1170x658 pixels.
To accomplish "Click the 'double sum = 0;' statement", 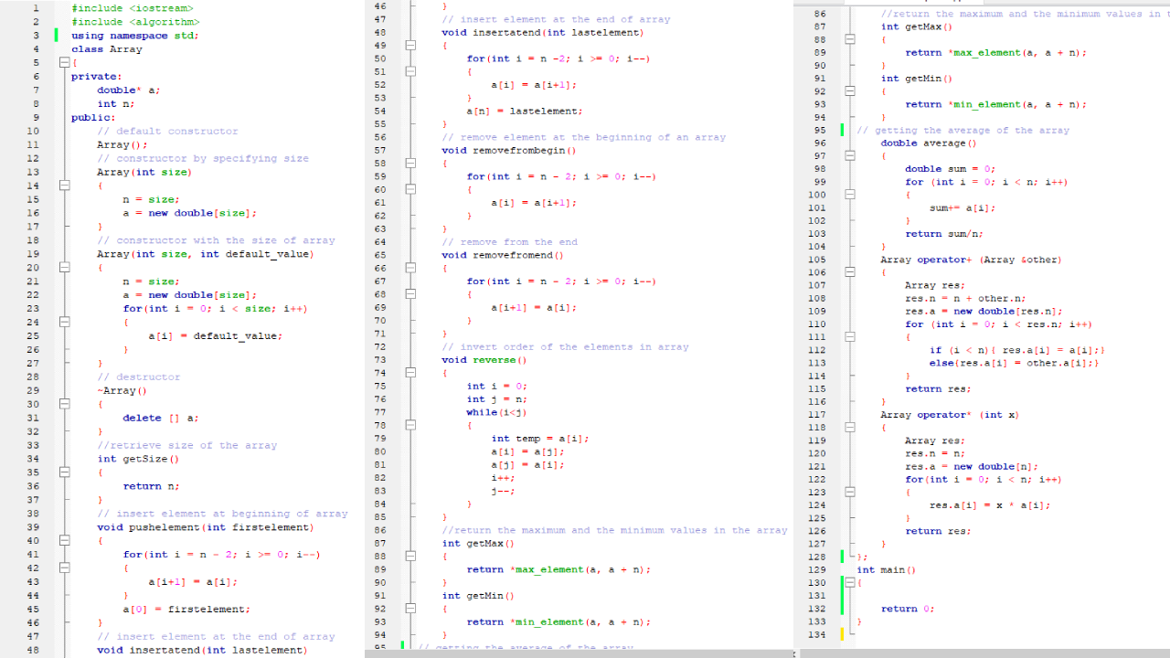I will point(951,169).
